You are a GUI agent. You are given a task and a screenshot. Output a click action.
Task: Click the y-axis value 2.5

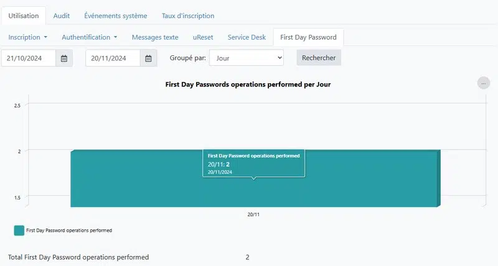17,106
